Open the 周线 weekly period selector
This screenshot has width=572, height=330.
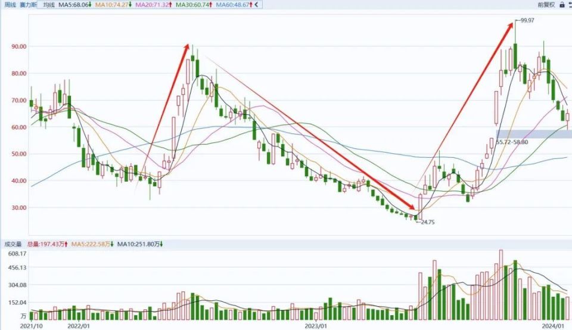click(10, 5)
